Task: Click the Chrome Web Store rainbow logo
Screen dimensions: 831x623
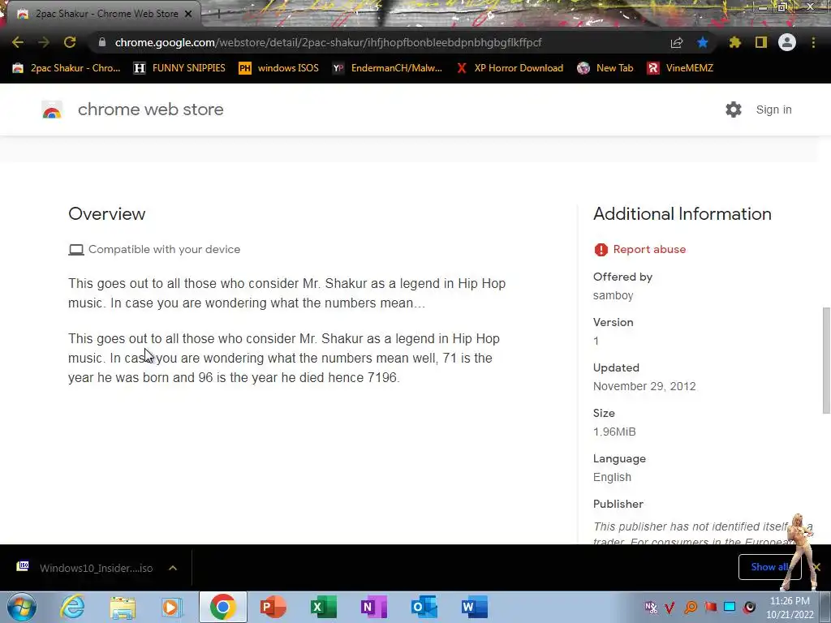Action: [52, 110]
